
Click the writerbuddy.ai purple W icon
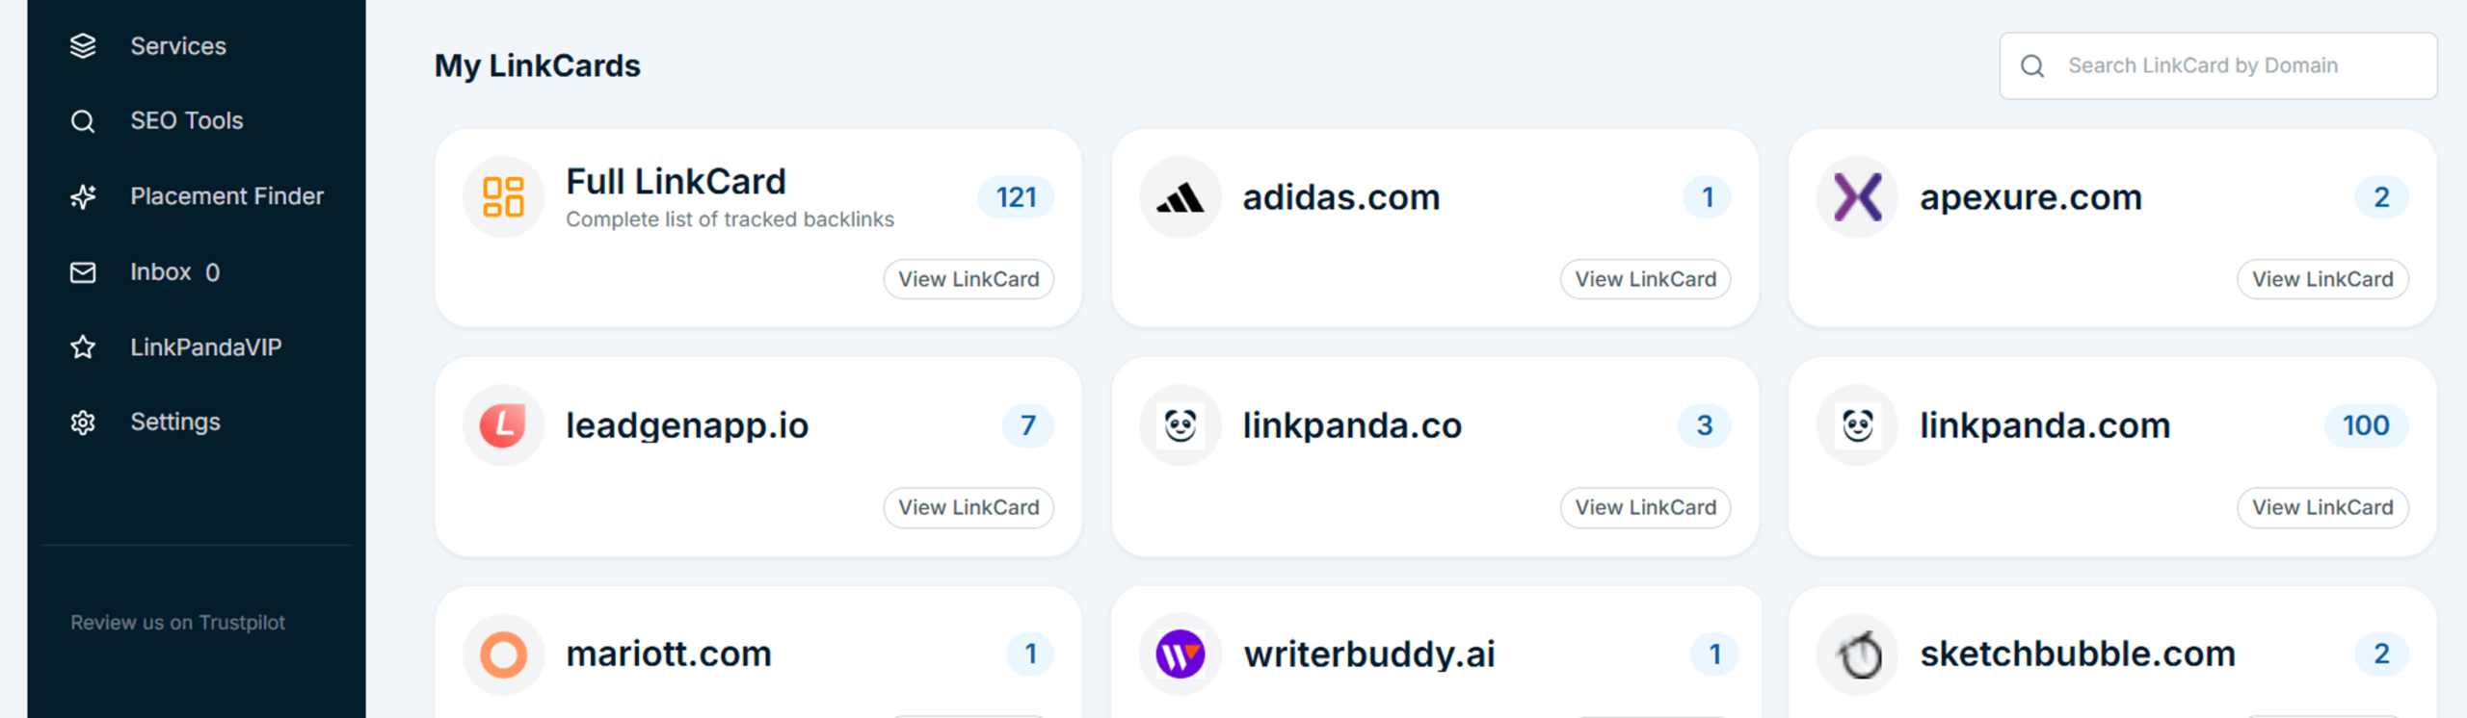(1180, 654)
